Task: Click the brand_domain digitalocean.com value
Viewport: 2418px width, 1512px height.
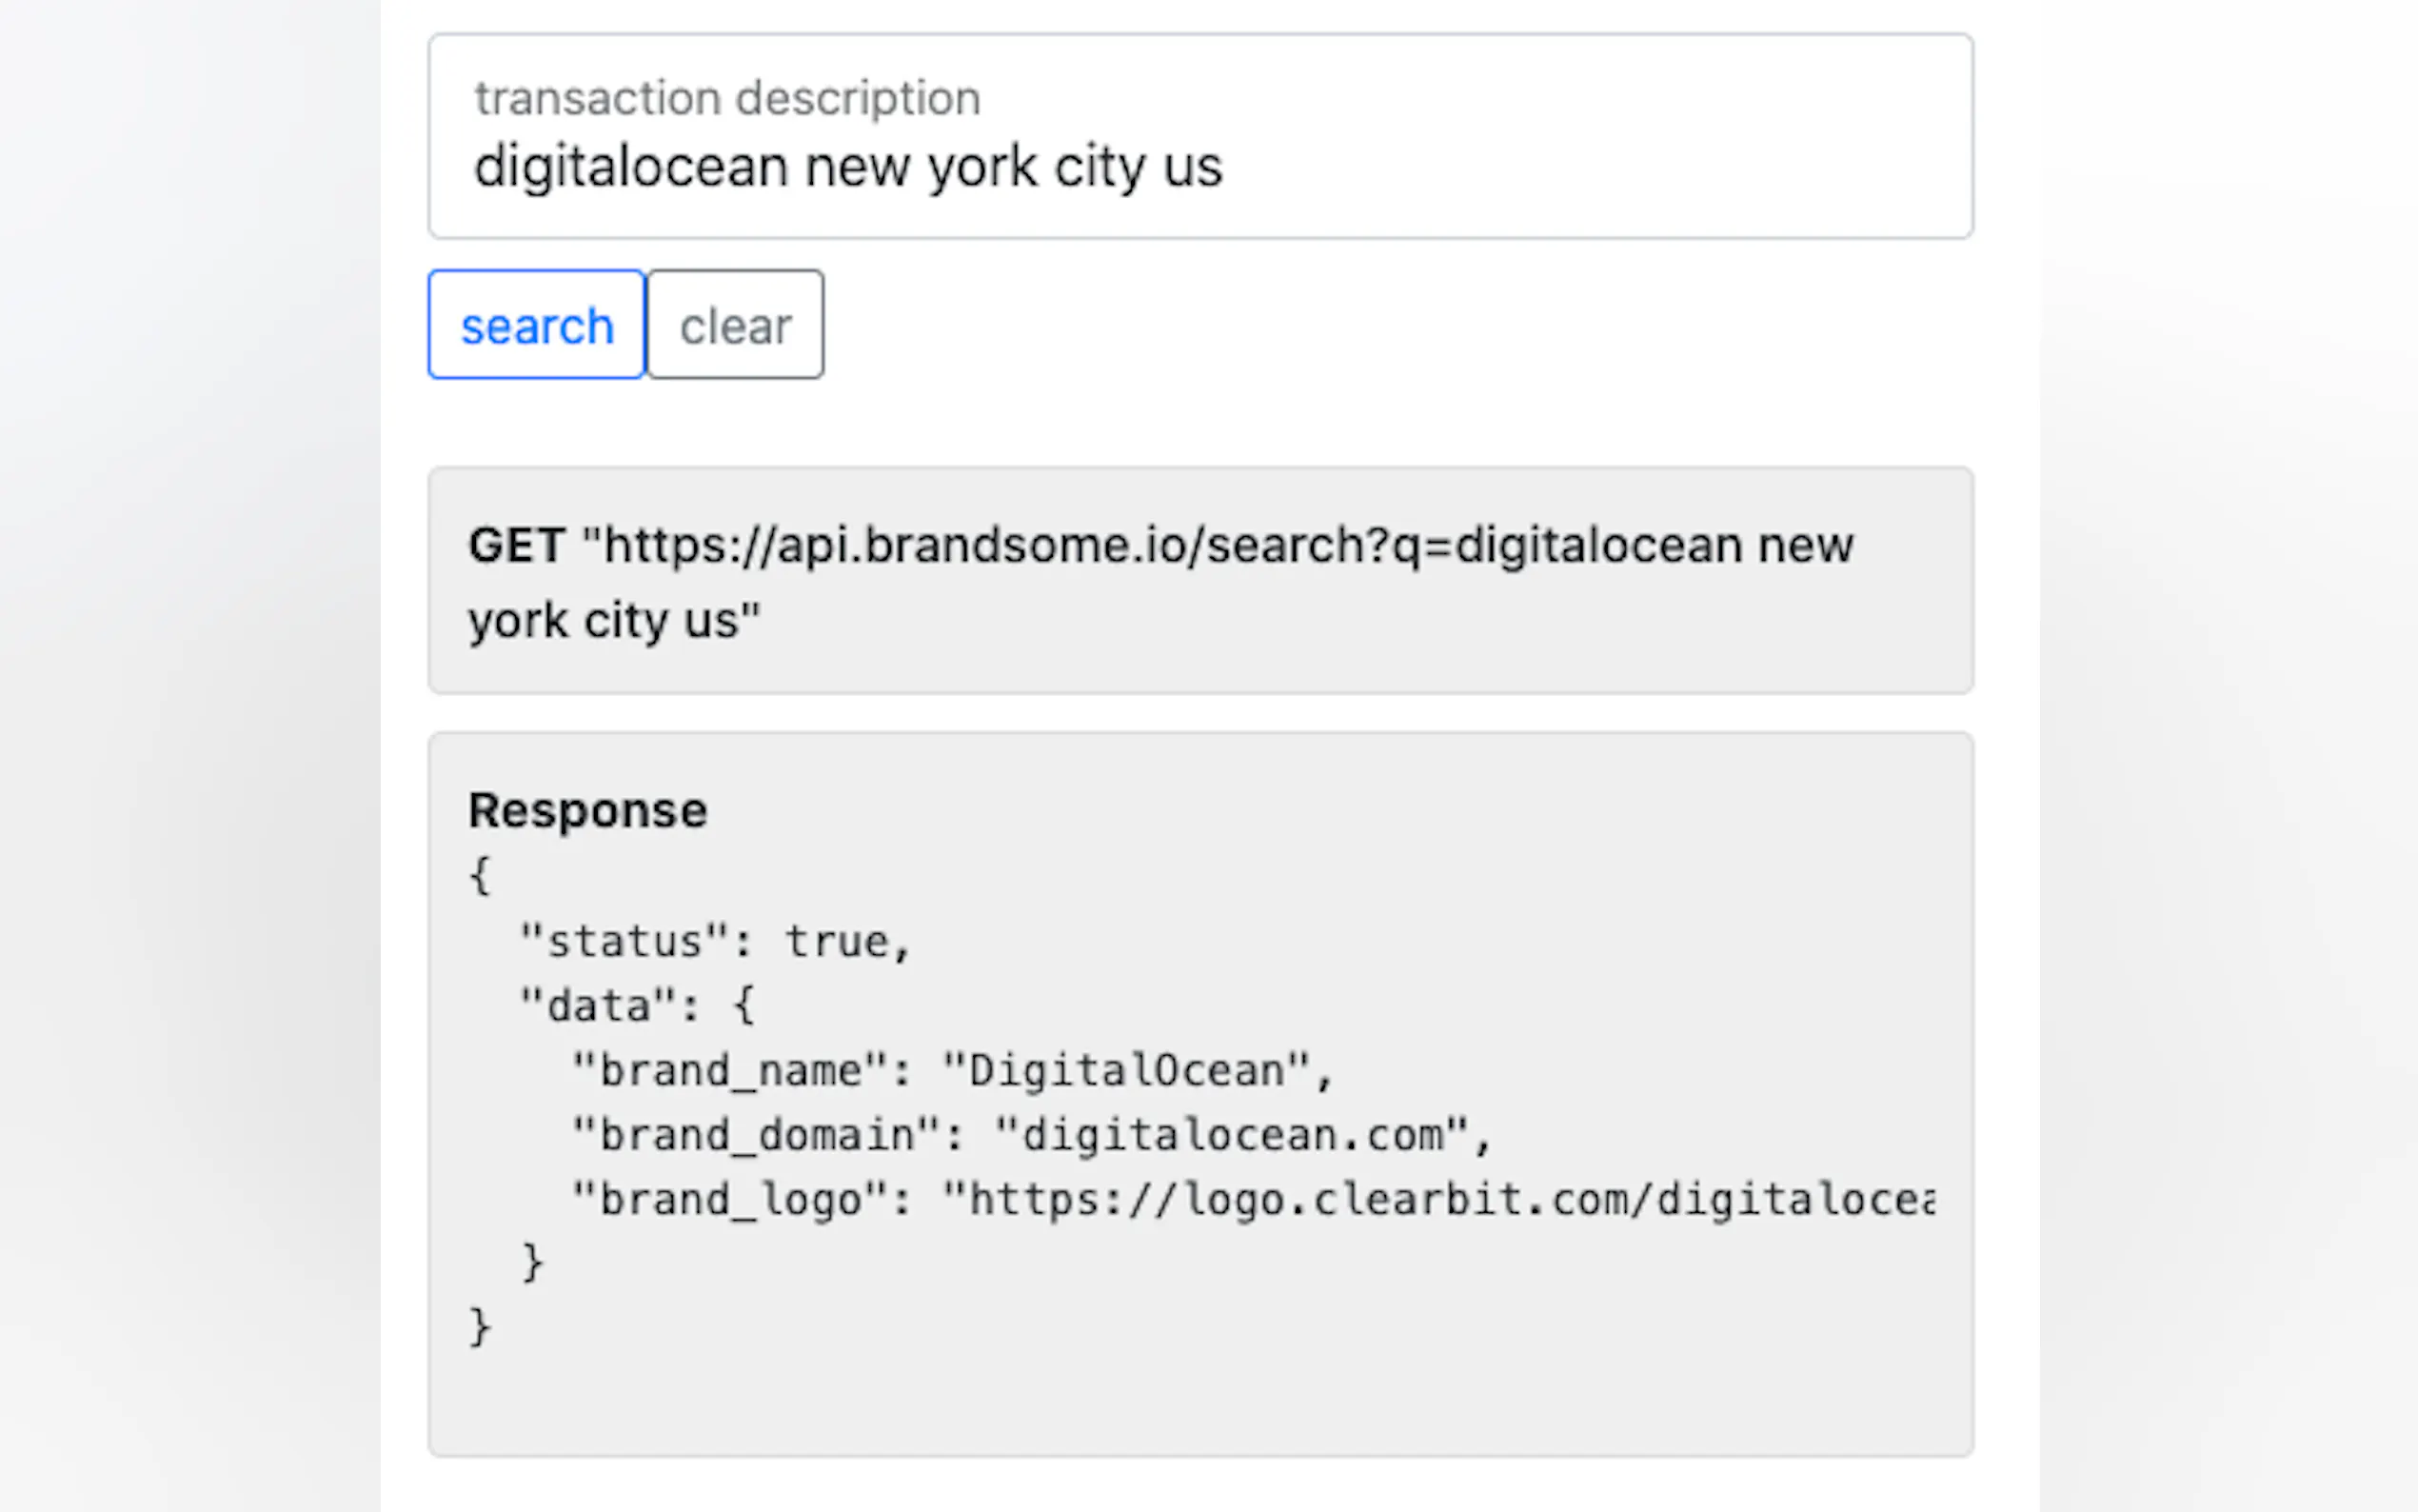Action: [x=1232, y=1136]
